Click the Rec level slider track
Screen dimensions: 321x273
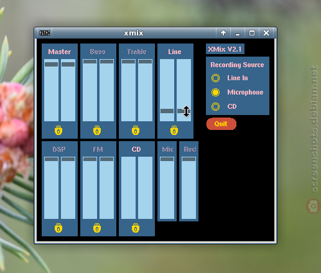pos(188,188)
